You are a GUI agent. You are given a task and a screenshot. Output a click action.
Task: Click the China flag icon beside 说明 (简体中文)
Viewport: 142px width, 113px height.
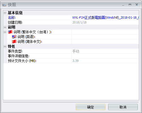14,42
